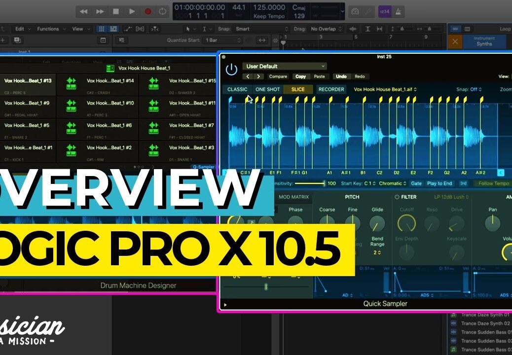Select the Instrument Synths loop filter
Image resolution: width=512 pixels, height=355 pixels.
(x=484, y=41)
